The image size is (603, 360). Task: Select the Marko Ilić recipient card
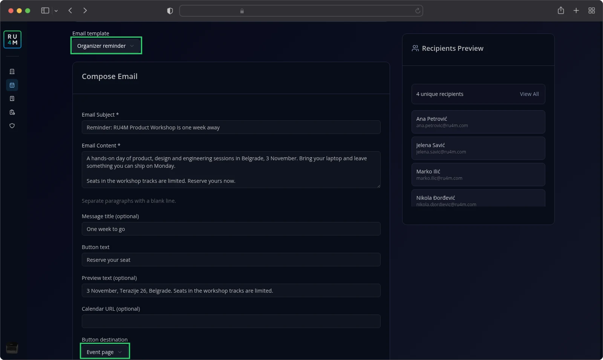(478, 175)
